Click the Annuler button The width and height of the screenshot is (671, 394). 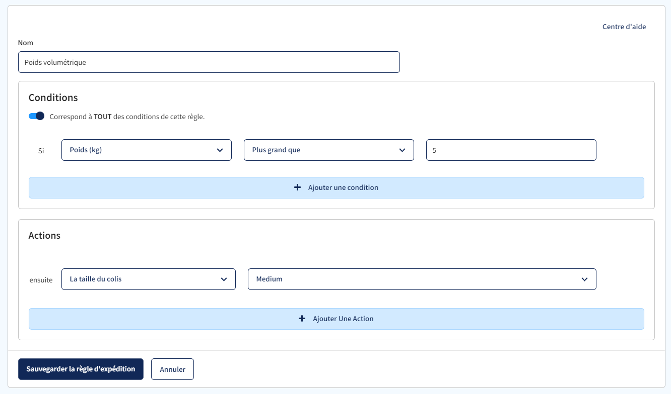pos(173,369)
